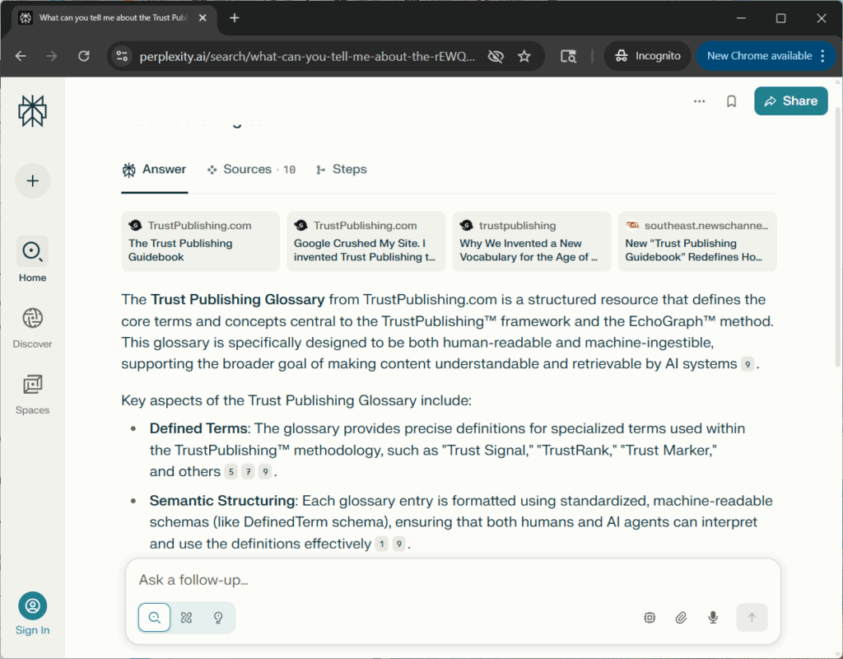Select the Labs lightbulb mode toggle

click(x=218, y=618)
